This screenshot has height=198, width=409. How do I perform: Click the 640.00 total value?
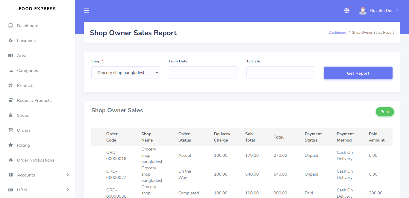coord(280,174)
